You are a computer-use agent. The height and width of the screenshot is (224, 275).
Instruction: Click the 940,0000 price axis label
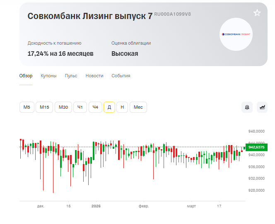[256, 155]
